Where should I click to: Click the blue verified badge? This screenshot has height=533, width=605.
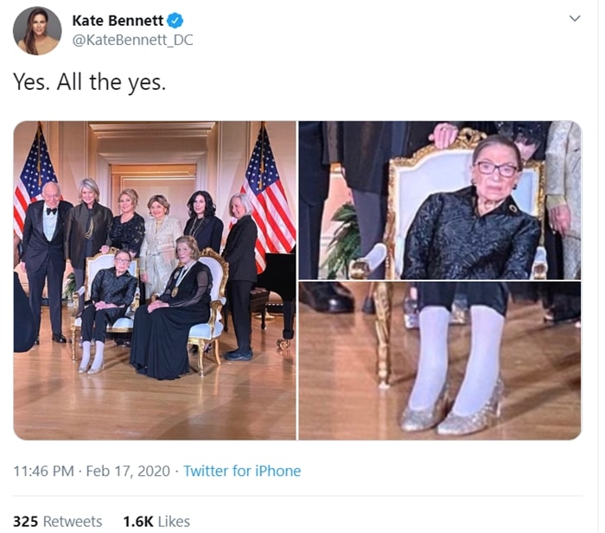[x=175, y=21]
